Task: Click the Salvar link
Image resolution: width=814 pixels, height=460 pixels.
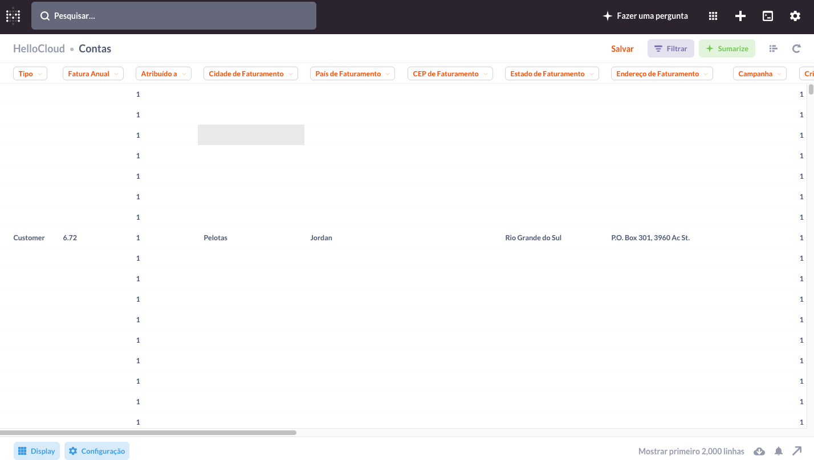Action: pyautogui.click(x=622, y=49)
